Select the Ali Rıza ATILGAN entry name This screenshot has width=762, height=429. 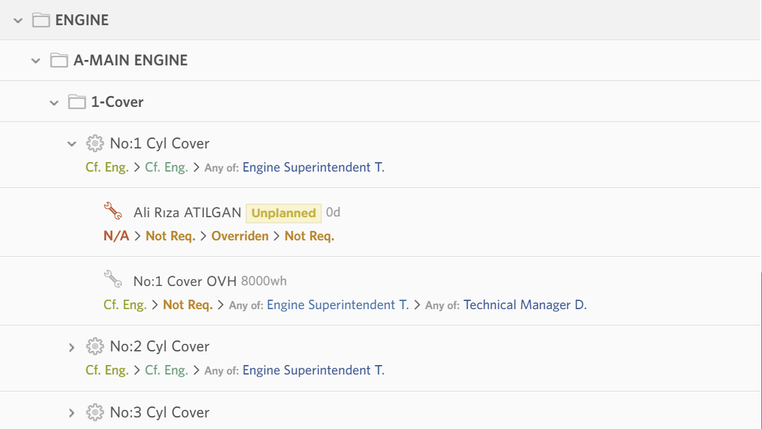[x=187, y=213]
